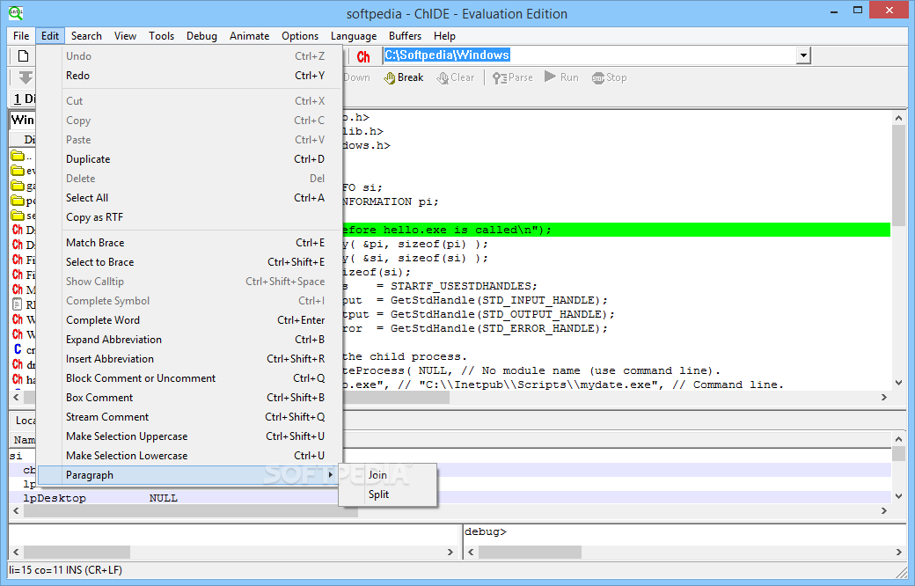915x586 pixels.
Task: Choose Redo from Edit menu
Action: coord(190,76)
